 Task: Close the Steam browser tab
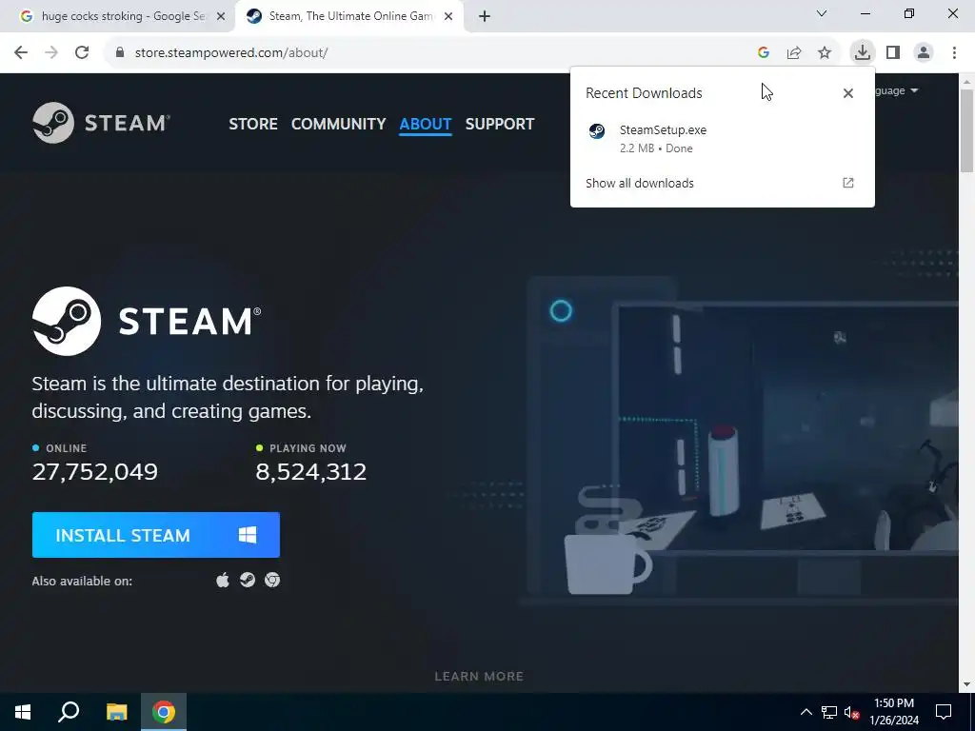tap(448, 17)
